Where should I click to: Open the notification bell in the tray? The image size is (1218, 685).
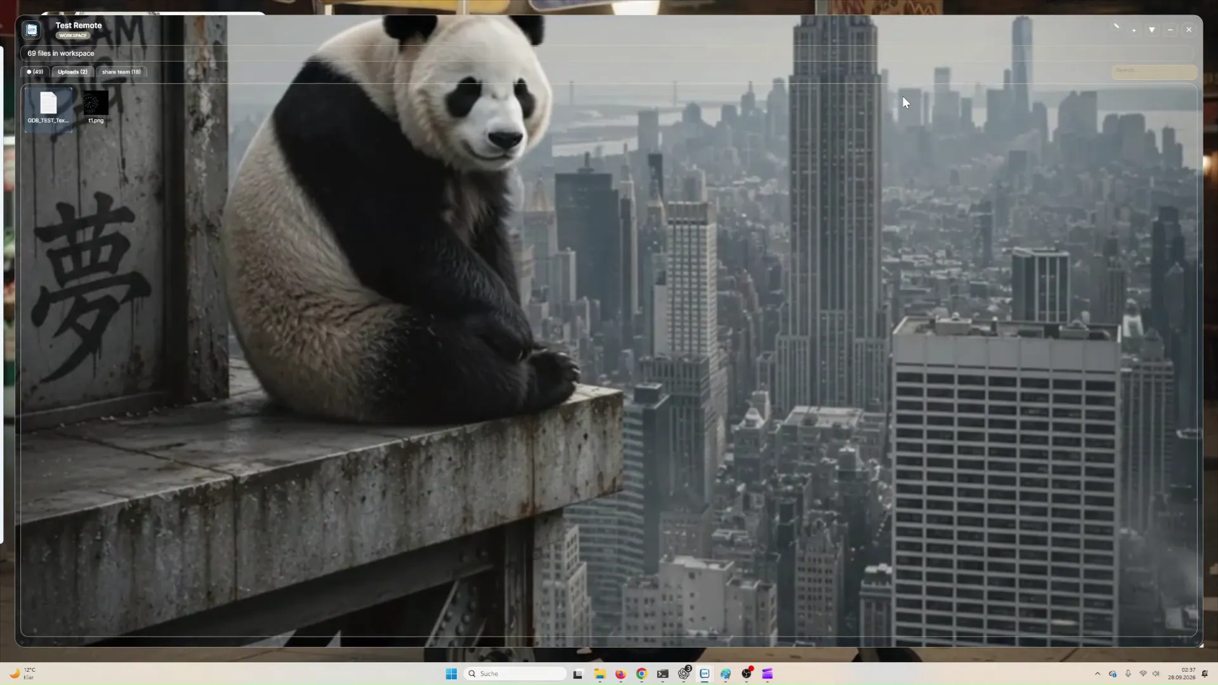(1205, 674)
